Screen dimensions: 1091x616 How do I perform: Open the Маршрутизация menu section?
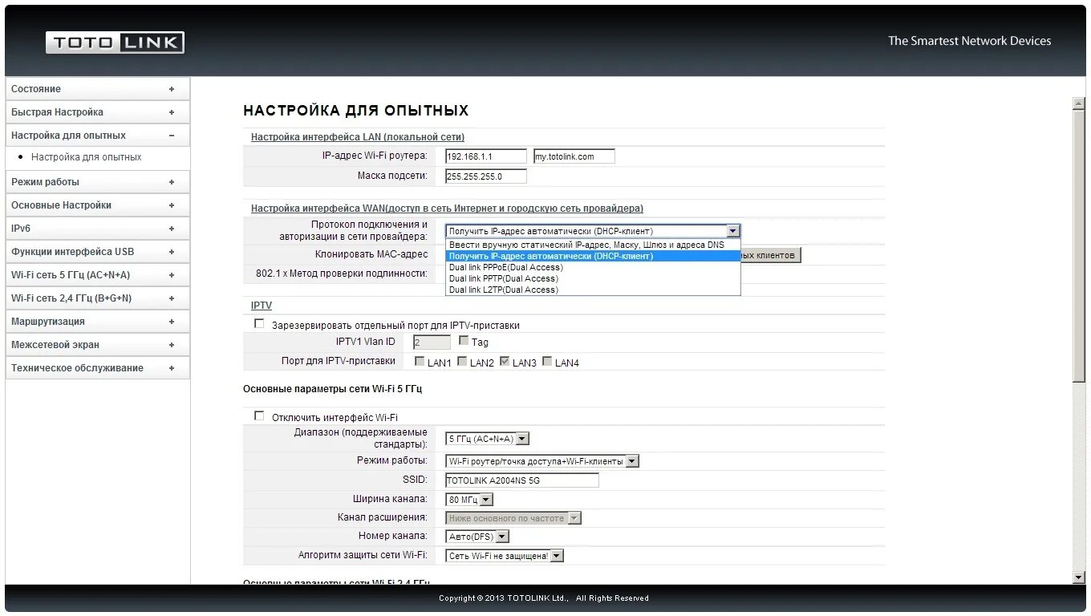tap(98, 322)
